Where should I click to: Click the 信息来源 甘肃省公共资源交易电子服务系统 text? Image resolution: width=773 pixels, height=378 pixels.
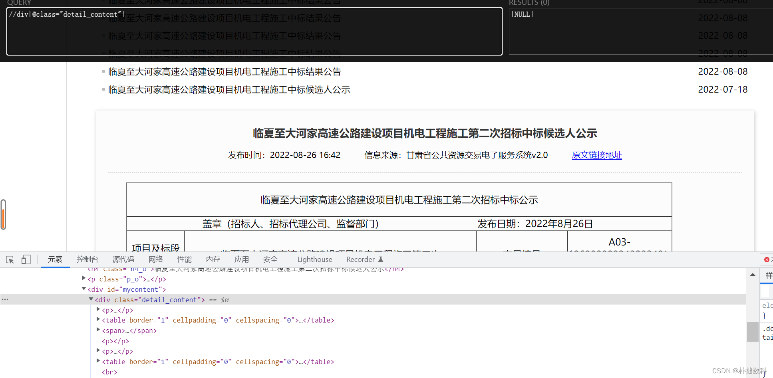tap(456, 155)
